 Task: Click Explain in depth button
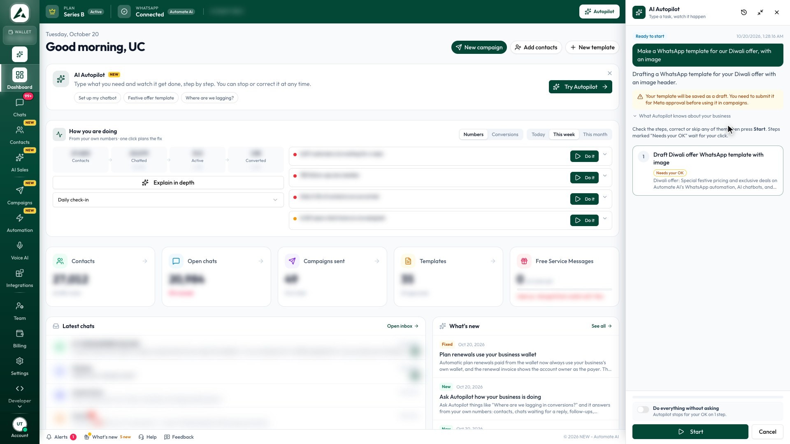pos(168,183)
